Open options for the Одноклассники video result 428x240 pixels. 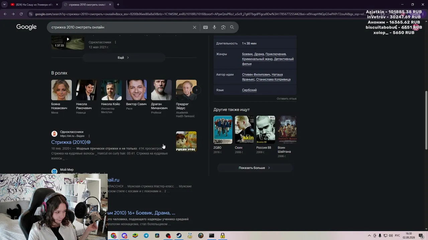pos(115,42)
